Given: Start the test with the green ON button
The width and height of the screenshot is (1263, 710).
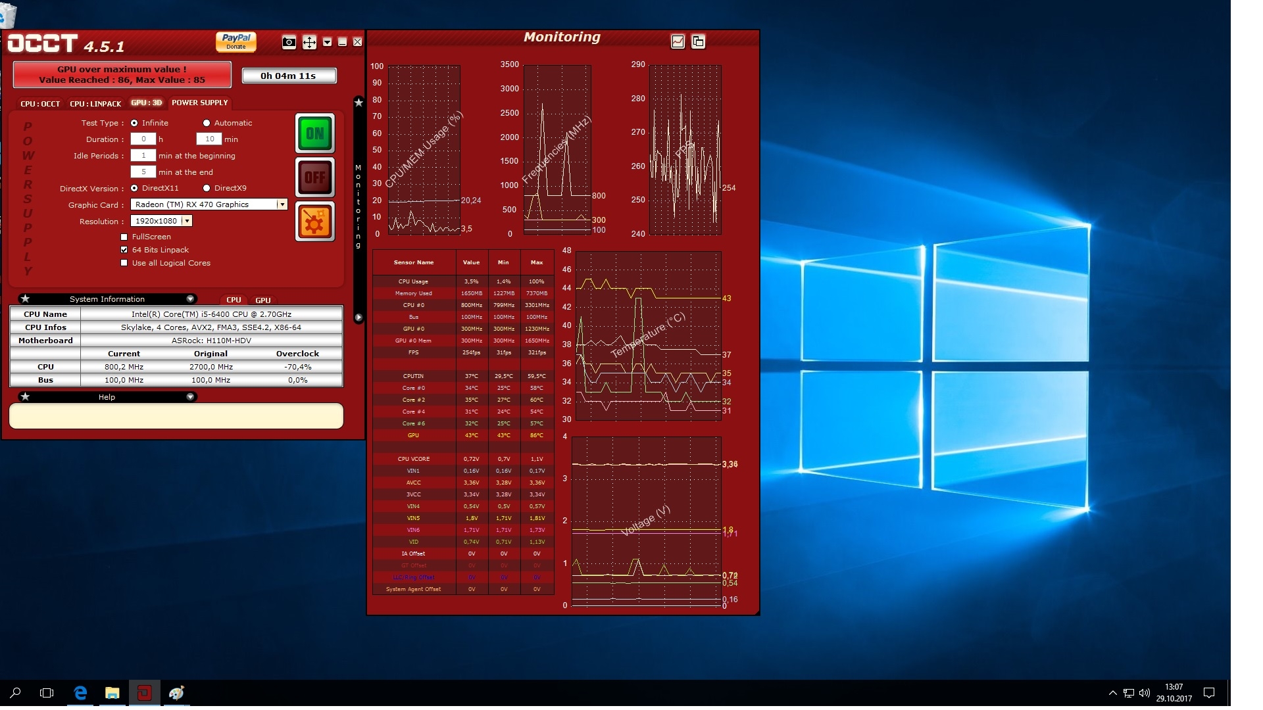Looking at the screenshot, I should pyautogui.click(x=315, y=133).
